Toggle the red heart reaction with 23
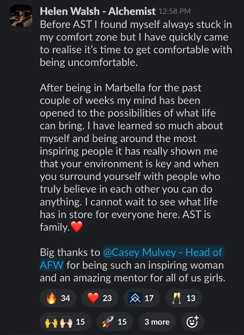The image size is (244, 335). (99, 298)
